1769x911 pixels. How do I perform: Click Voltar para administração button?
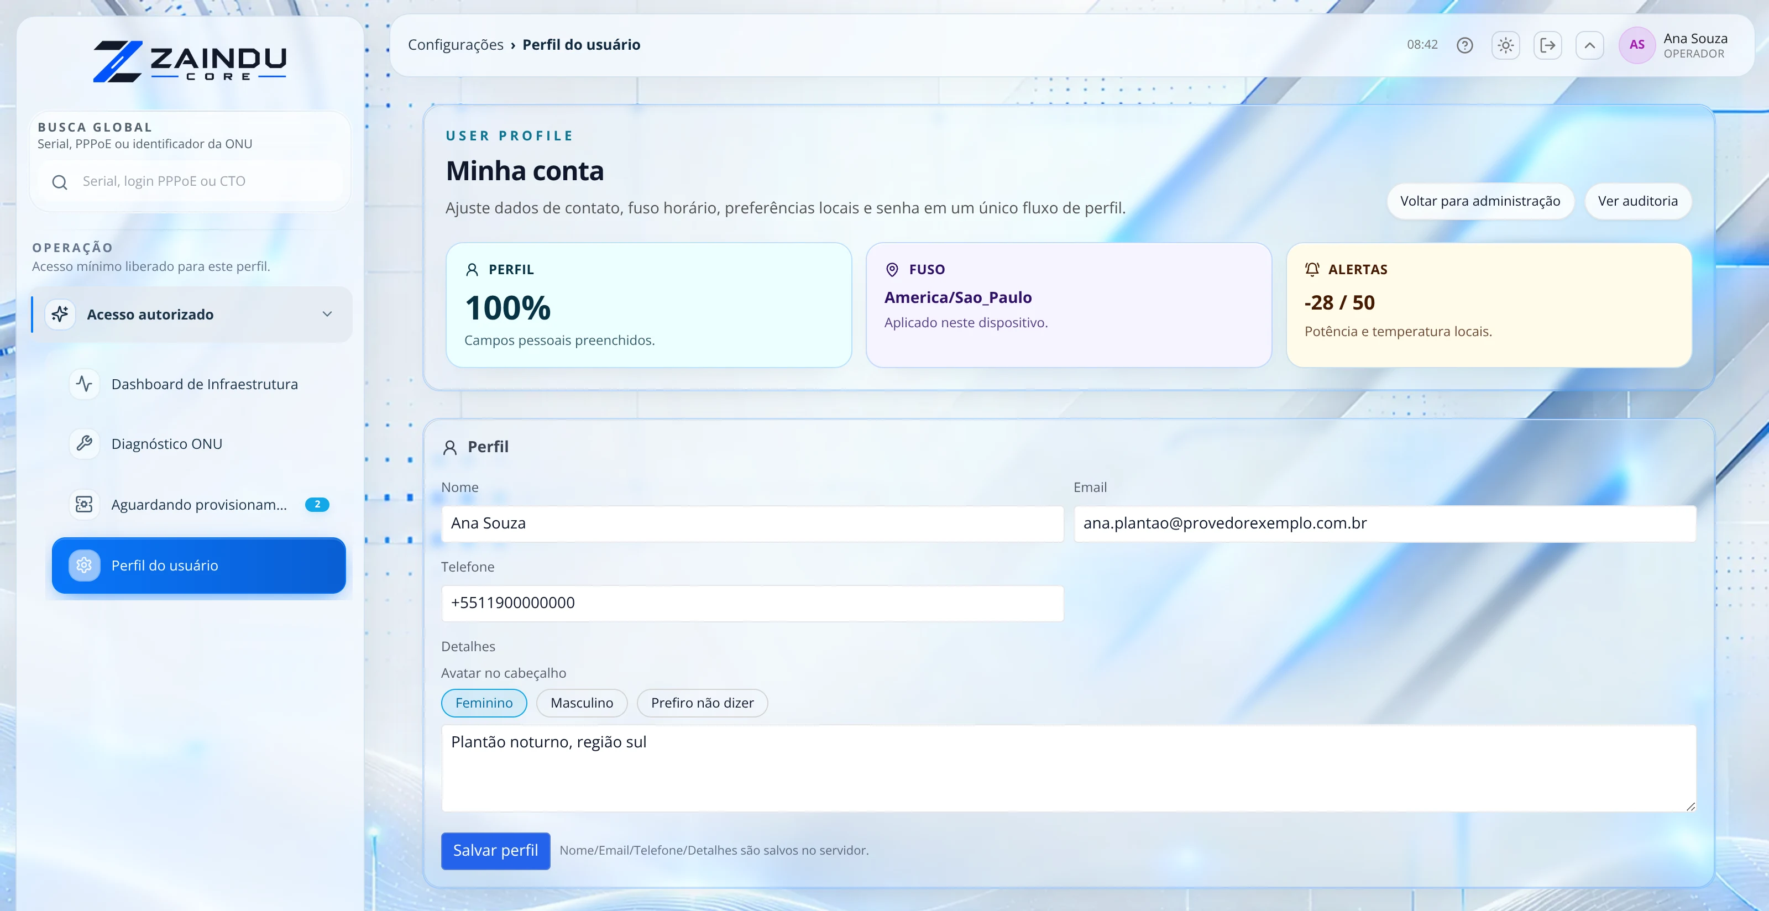[x=1480, y=201]
